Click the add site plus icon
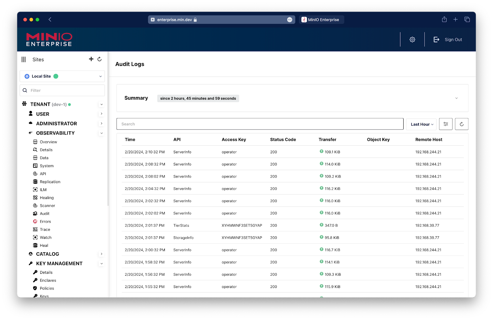The height and width of the screenshot is (320, 493). pos(91,59)
